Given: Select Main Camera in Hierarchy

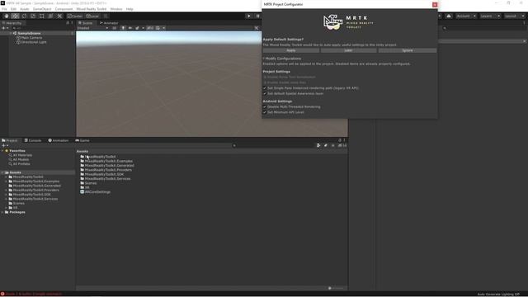Looking at the screenshot, I should pyautogui.click(x=31, y=38).
